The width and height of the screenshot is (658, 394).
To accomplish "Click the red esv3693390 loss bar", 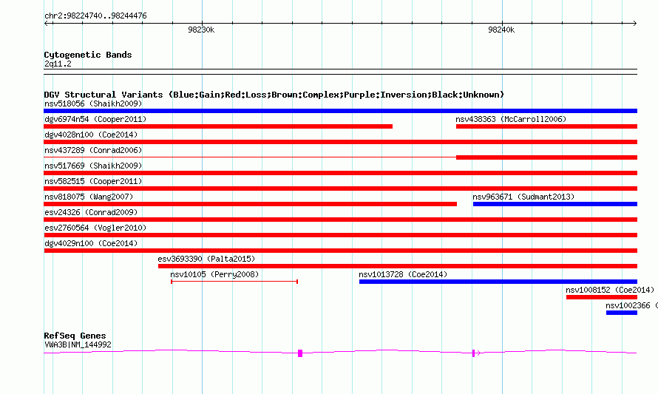I will 398,266.
